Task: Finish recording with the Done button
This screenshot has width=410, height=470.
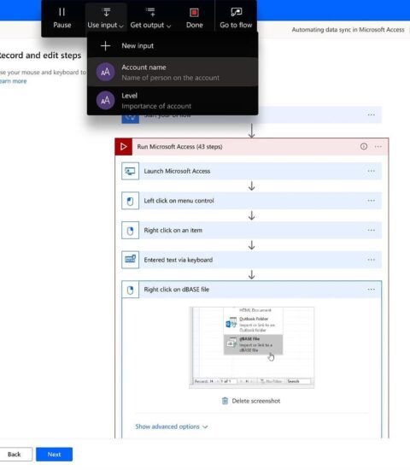Action: (194, 18)
